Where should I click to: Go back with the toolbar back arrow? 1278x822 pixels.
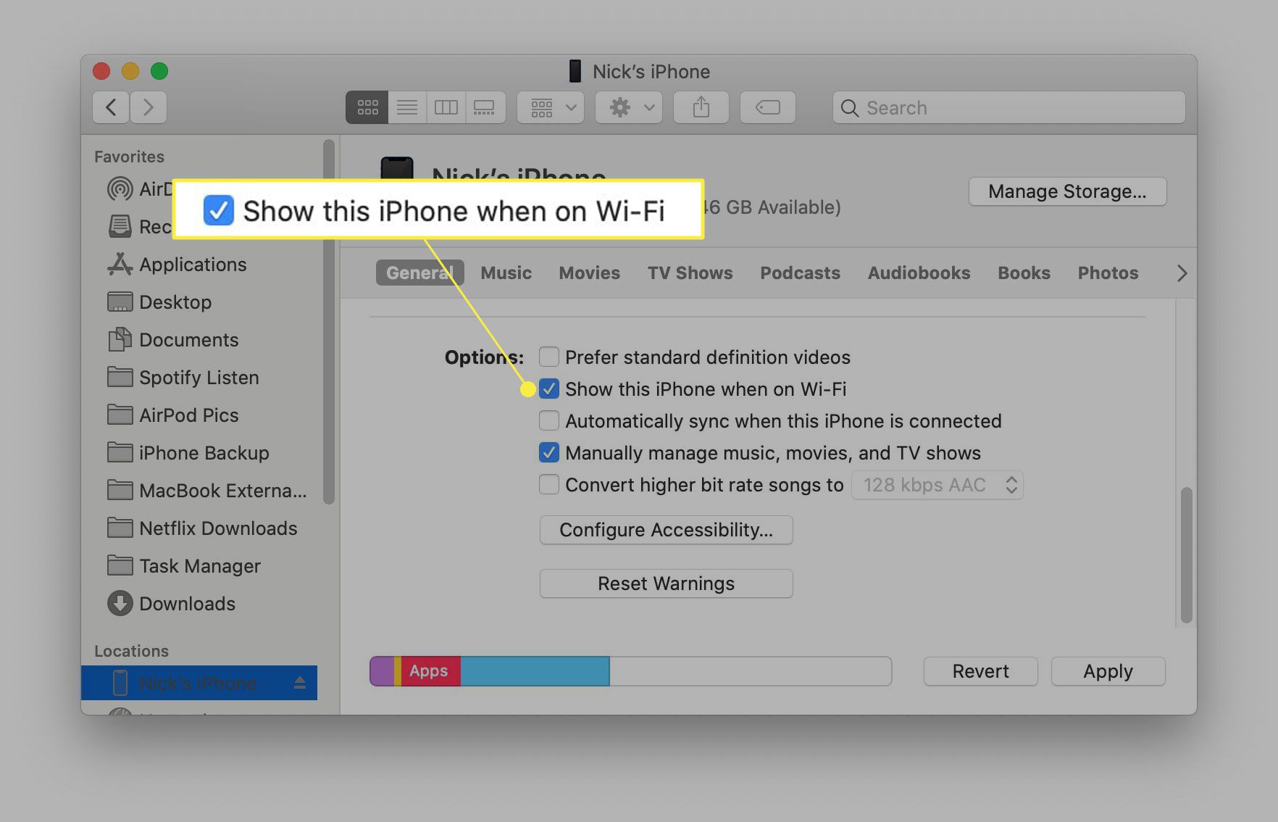[111, 107]
